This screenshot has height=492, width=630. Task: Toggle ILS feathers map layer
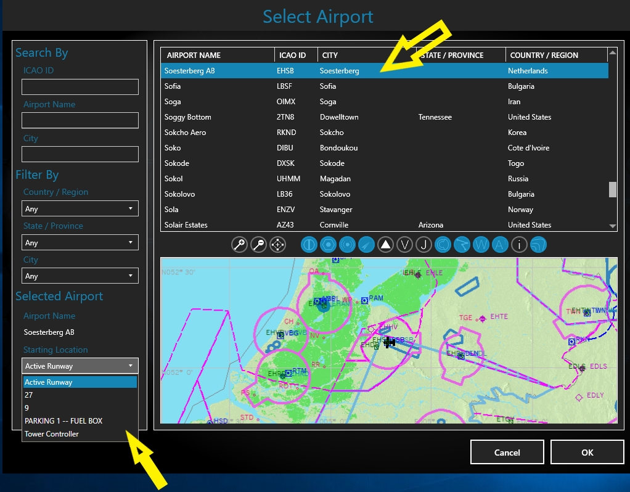click(x=366, y=245)
